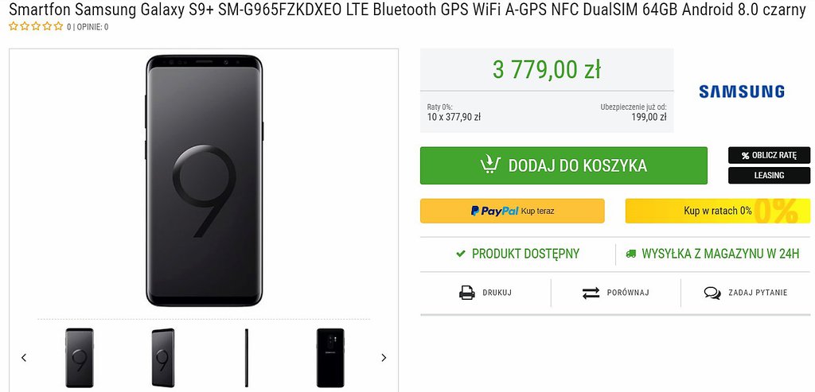Image resolution: width=815 pixels, height=392 pixels.
Task: Click the compare arrows icon
Action: point(591,293)
